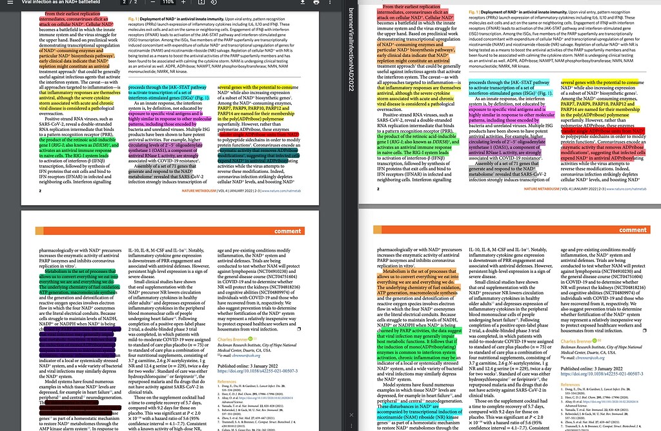Download the PDF using the download icon
This screenshot has width=661, height=431.
303,3
